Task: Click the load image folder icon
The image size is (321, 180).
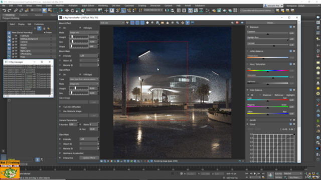Action: point(163,23)
